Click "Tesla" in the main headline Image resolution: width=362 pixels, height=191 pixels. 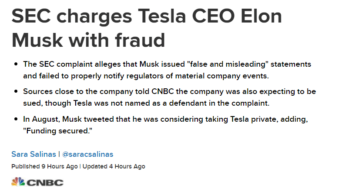tap(162, 16)
